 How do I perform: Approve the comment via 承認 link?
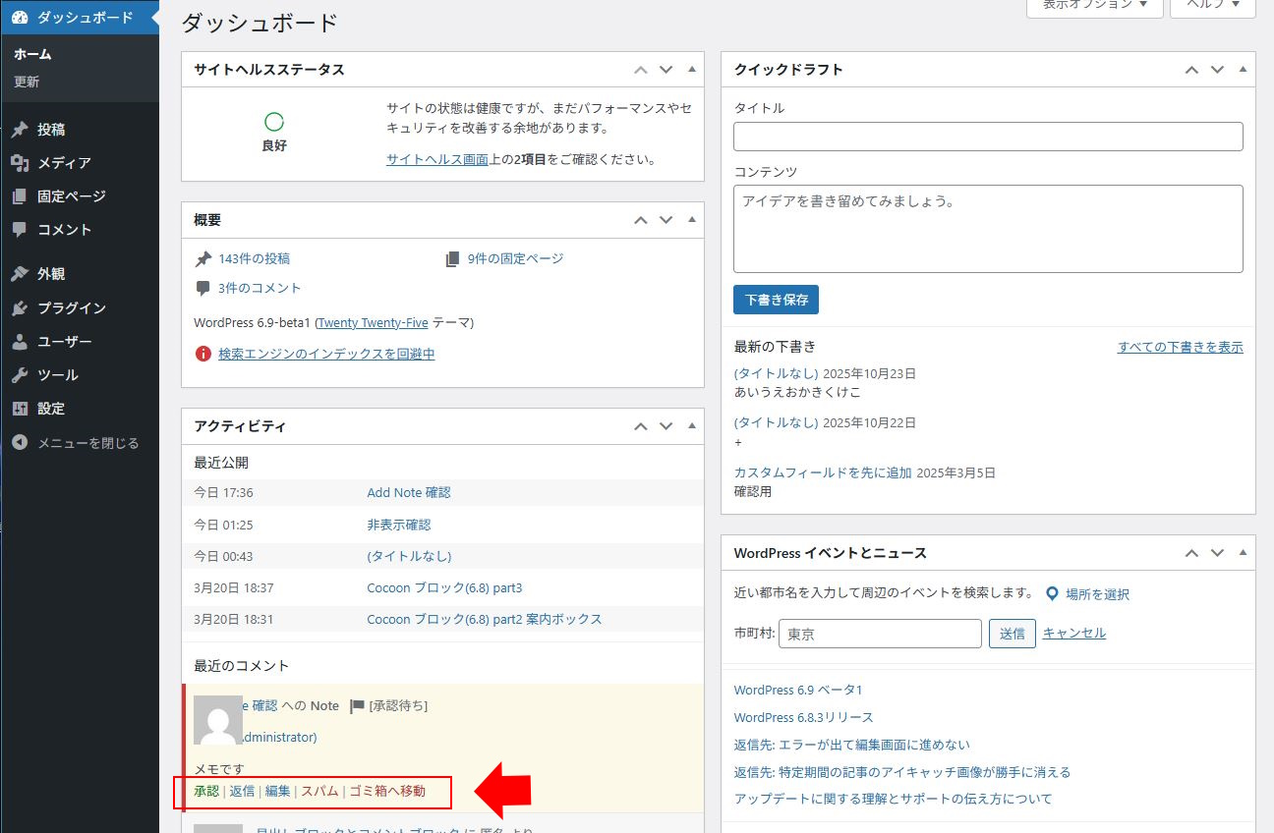tap(206, 792)
